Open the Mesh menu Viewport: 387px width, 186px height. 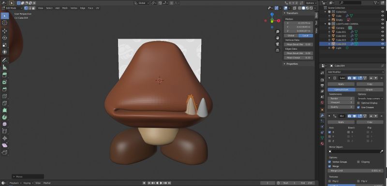point(65,8)
